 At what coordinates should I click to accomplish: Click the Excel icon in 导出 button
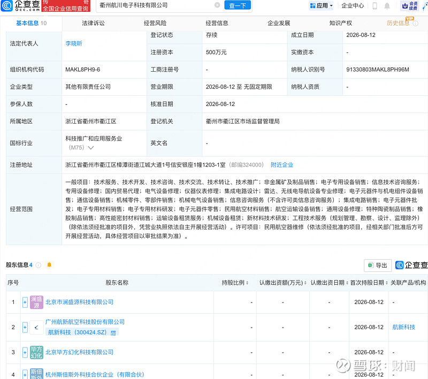tap(371, 265)
